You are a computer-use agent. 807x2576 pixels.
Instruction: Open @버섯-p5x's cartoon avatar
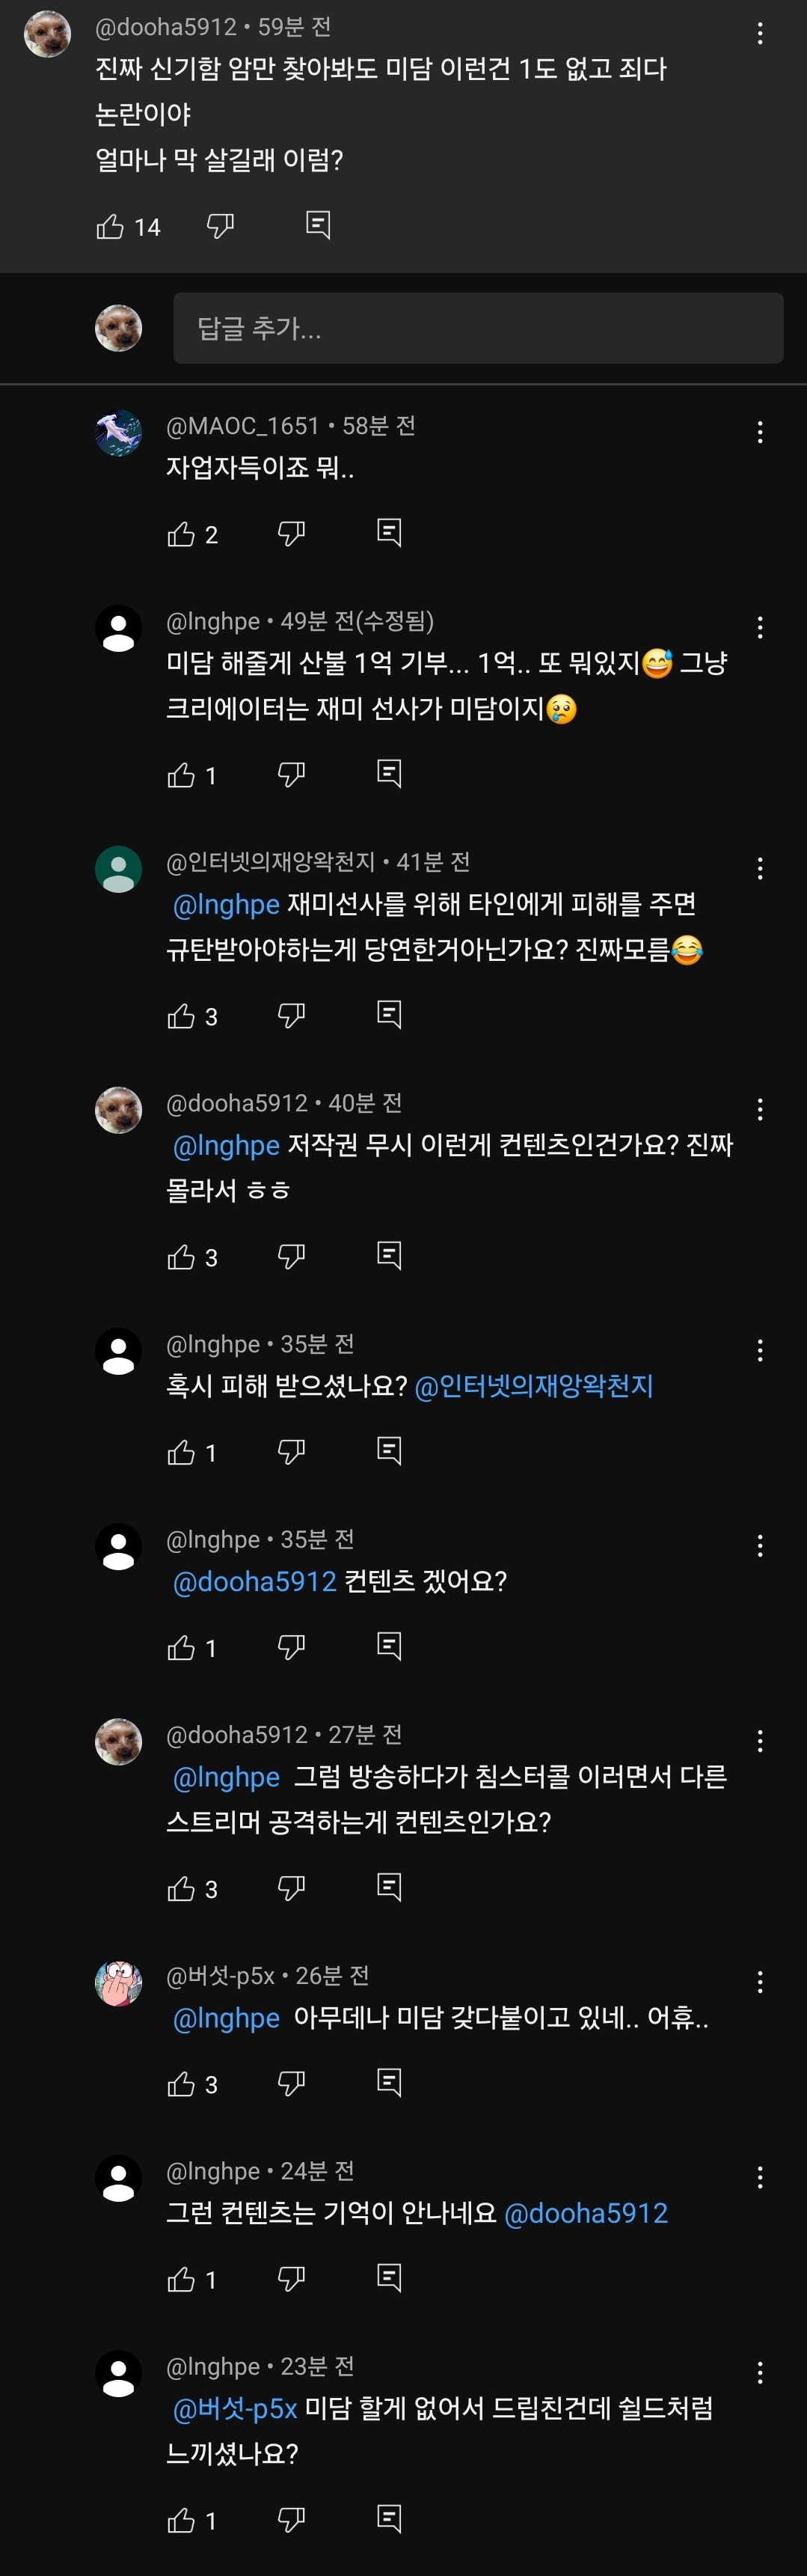coord(119,1983)
